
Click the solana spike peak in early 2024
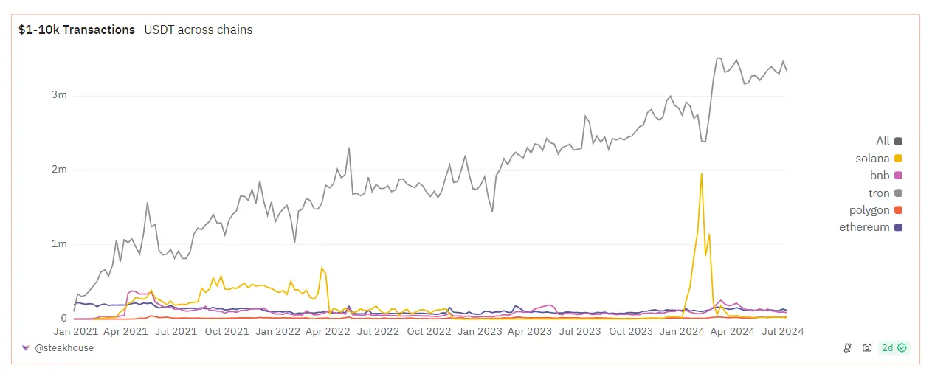pyautogui.click(x=701, y=174)
